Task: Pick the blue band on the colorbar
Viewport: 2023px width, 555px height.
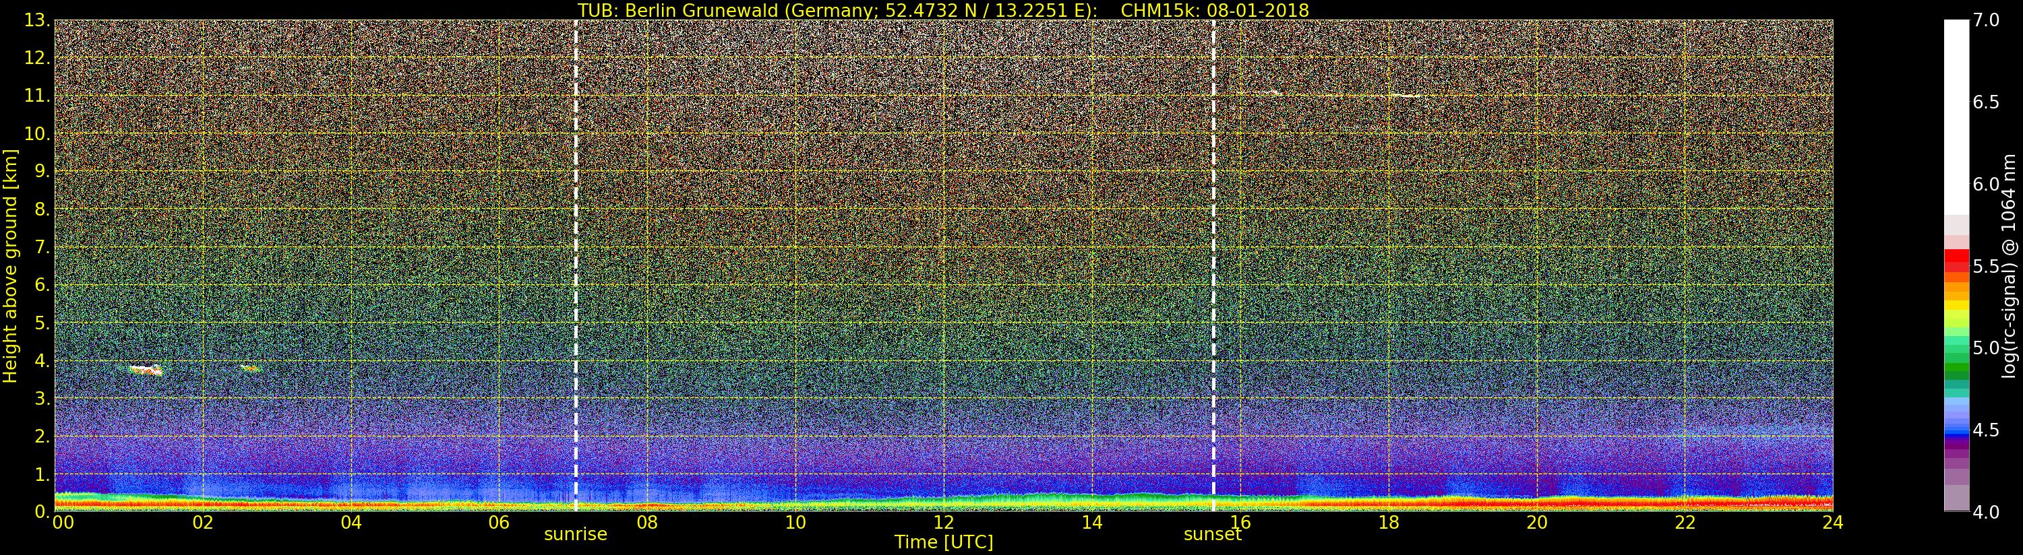Action: 1956,428
